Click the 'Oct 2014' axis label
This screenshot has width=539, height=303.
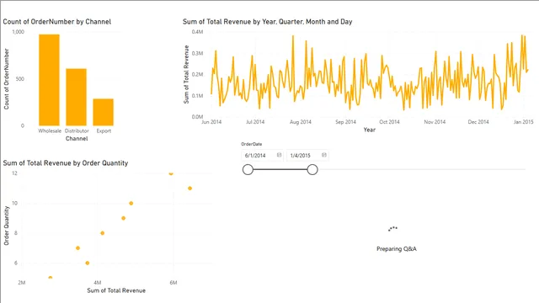pos(389,122)
